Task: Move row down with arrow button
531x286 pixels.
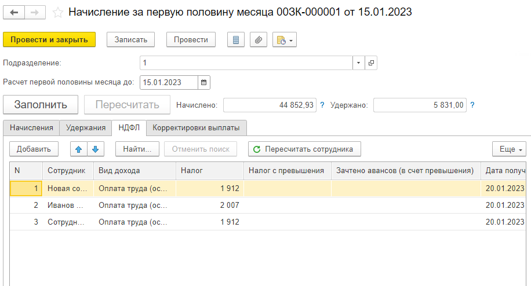Action: 95,149
